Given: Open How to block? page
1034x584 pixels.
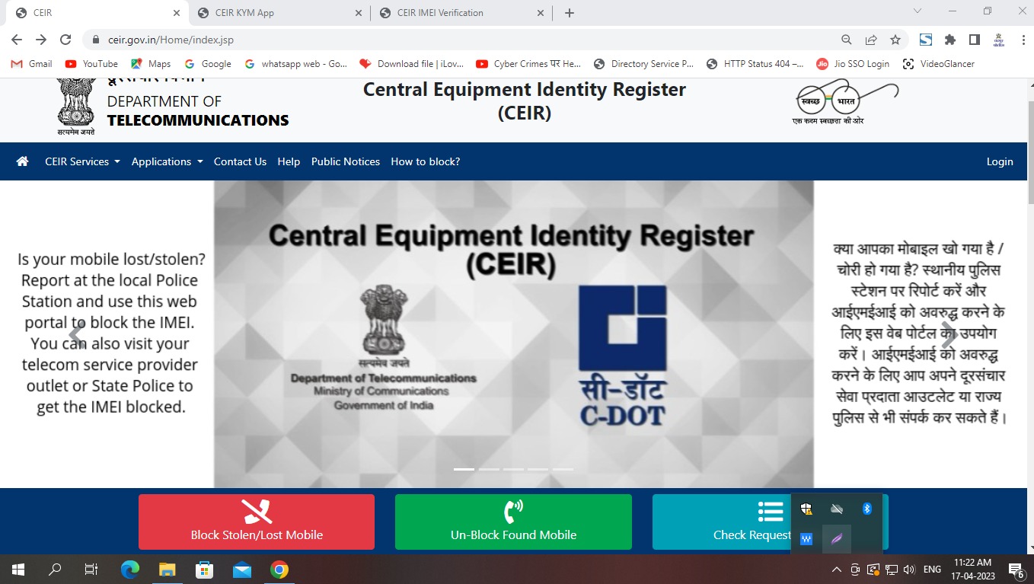Looking at the screenshot, I should coord(425,161).
